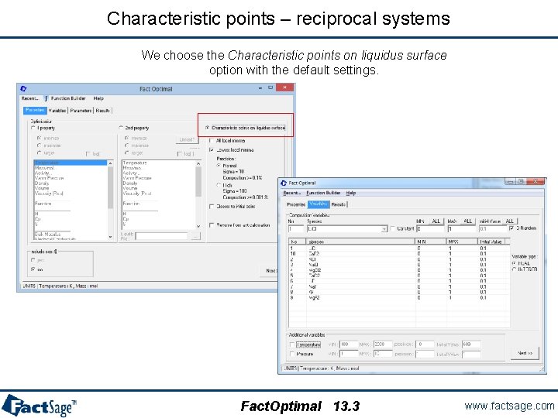
Task: Open Function Builder menu in back window
Action: coord(68,98)
